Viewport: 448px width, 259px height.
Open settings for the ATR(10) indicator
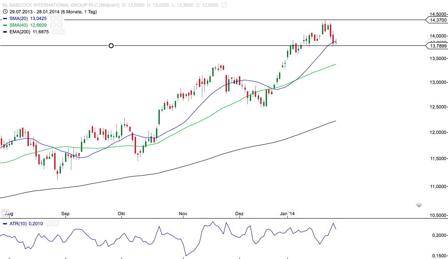tap(49, 224)
